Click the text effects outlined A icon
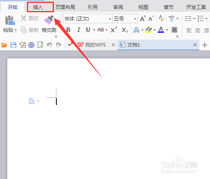The image size is (210, 179). [136, 30]
